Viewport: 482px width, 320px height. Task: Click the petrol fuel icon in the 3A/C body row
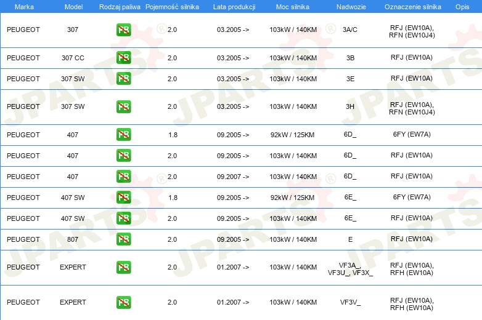[x=123, y=30]
